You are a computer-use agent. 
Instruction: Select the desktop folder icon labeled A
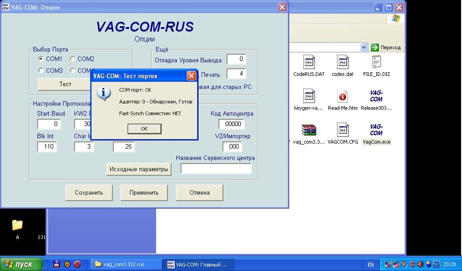coord(17,225)
